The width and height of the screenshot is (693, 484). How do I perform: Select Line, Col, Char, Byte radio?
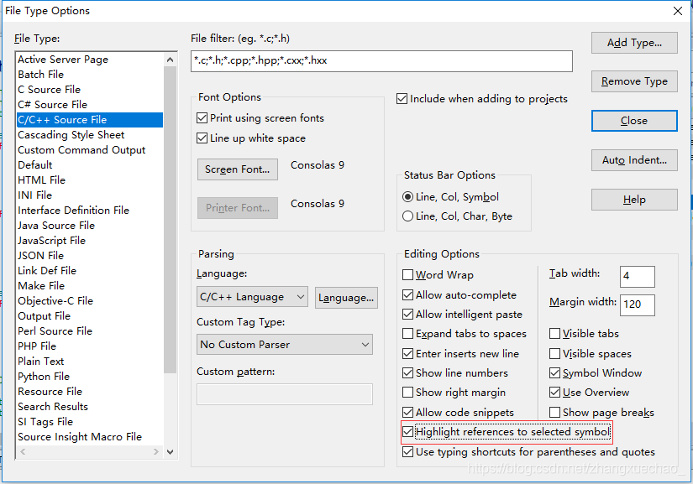click(x=407, y=216)
